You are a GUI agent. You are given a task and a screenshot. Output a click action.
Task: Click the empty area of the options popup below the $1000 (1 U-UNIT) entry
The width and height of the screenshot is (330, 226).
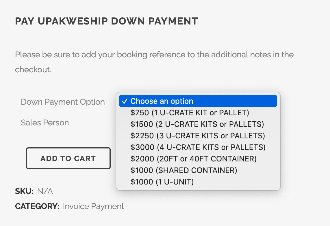point(198,188)
